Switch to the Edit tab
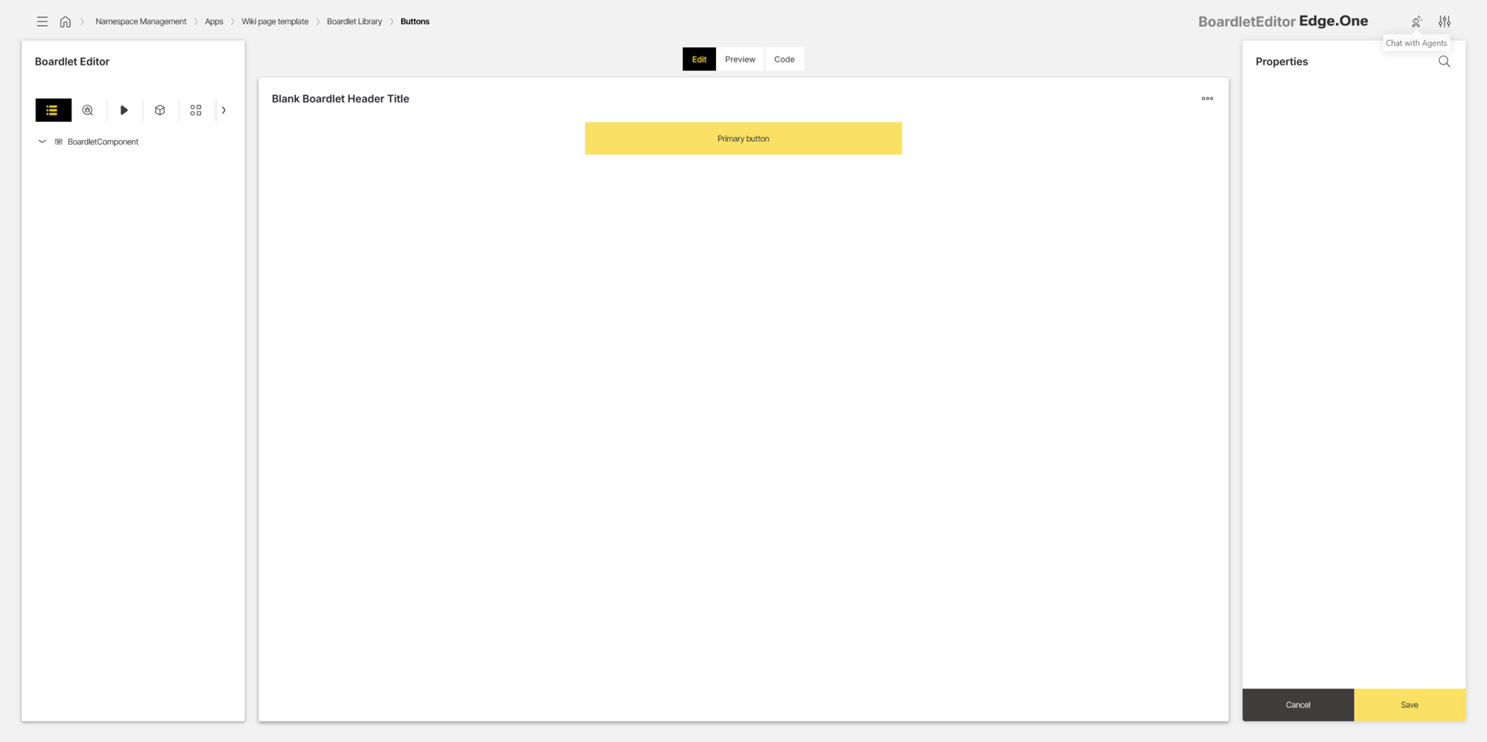1487x742 pixels. (x=699, y=59)
